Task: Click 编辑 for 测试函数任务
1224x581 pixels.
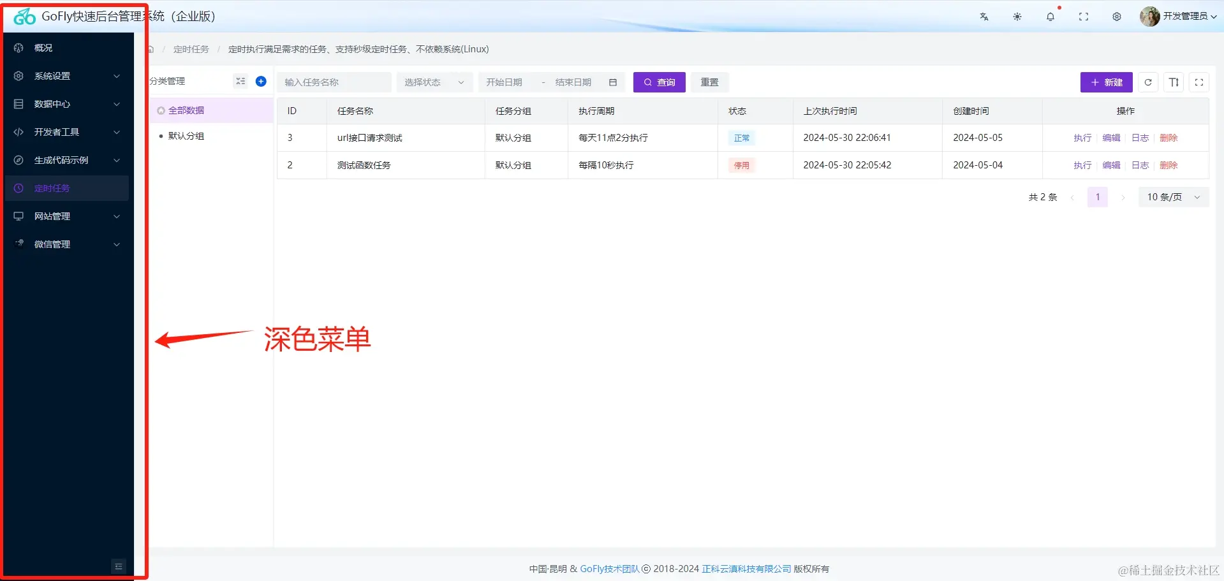Action: point(1111,165)
